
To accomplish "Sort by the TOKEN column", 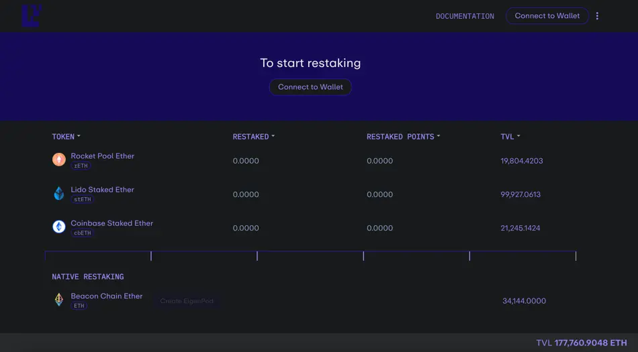I will [x=66, y=137].
